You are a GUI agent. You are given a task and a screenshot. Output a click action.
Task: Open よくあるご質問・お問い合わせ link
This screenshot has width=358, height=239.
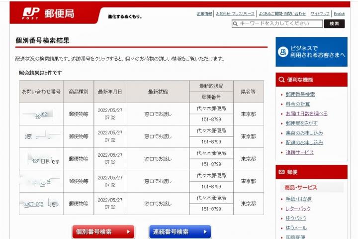tap(282, 13)
